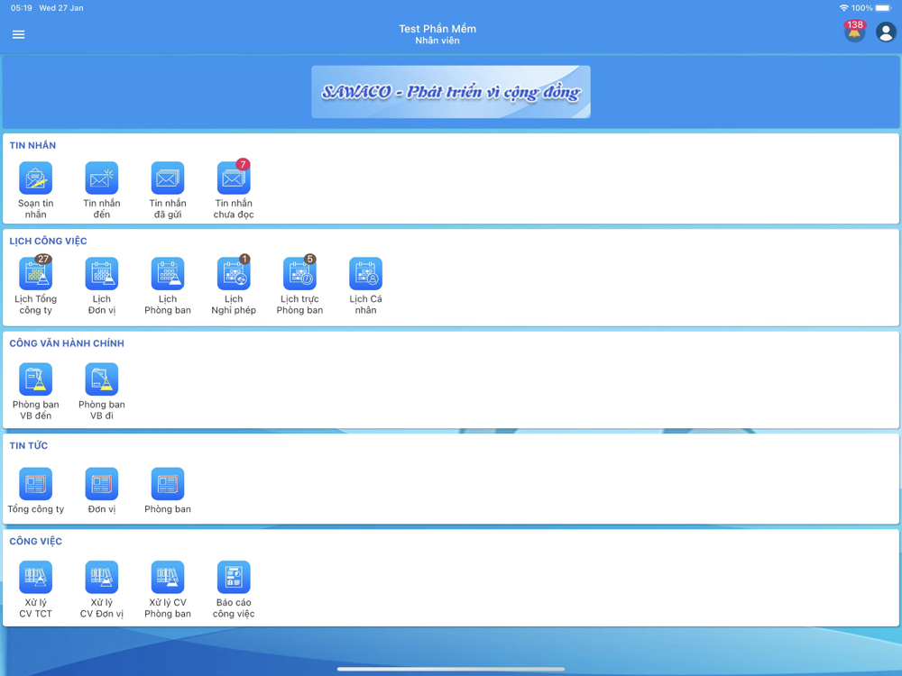Open Phòng ban news icon
Image resolution: width=902 pixels, height=676 pixels.
[168, 484]
